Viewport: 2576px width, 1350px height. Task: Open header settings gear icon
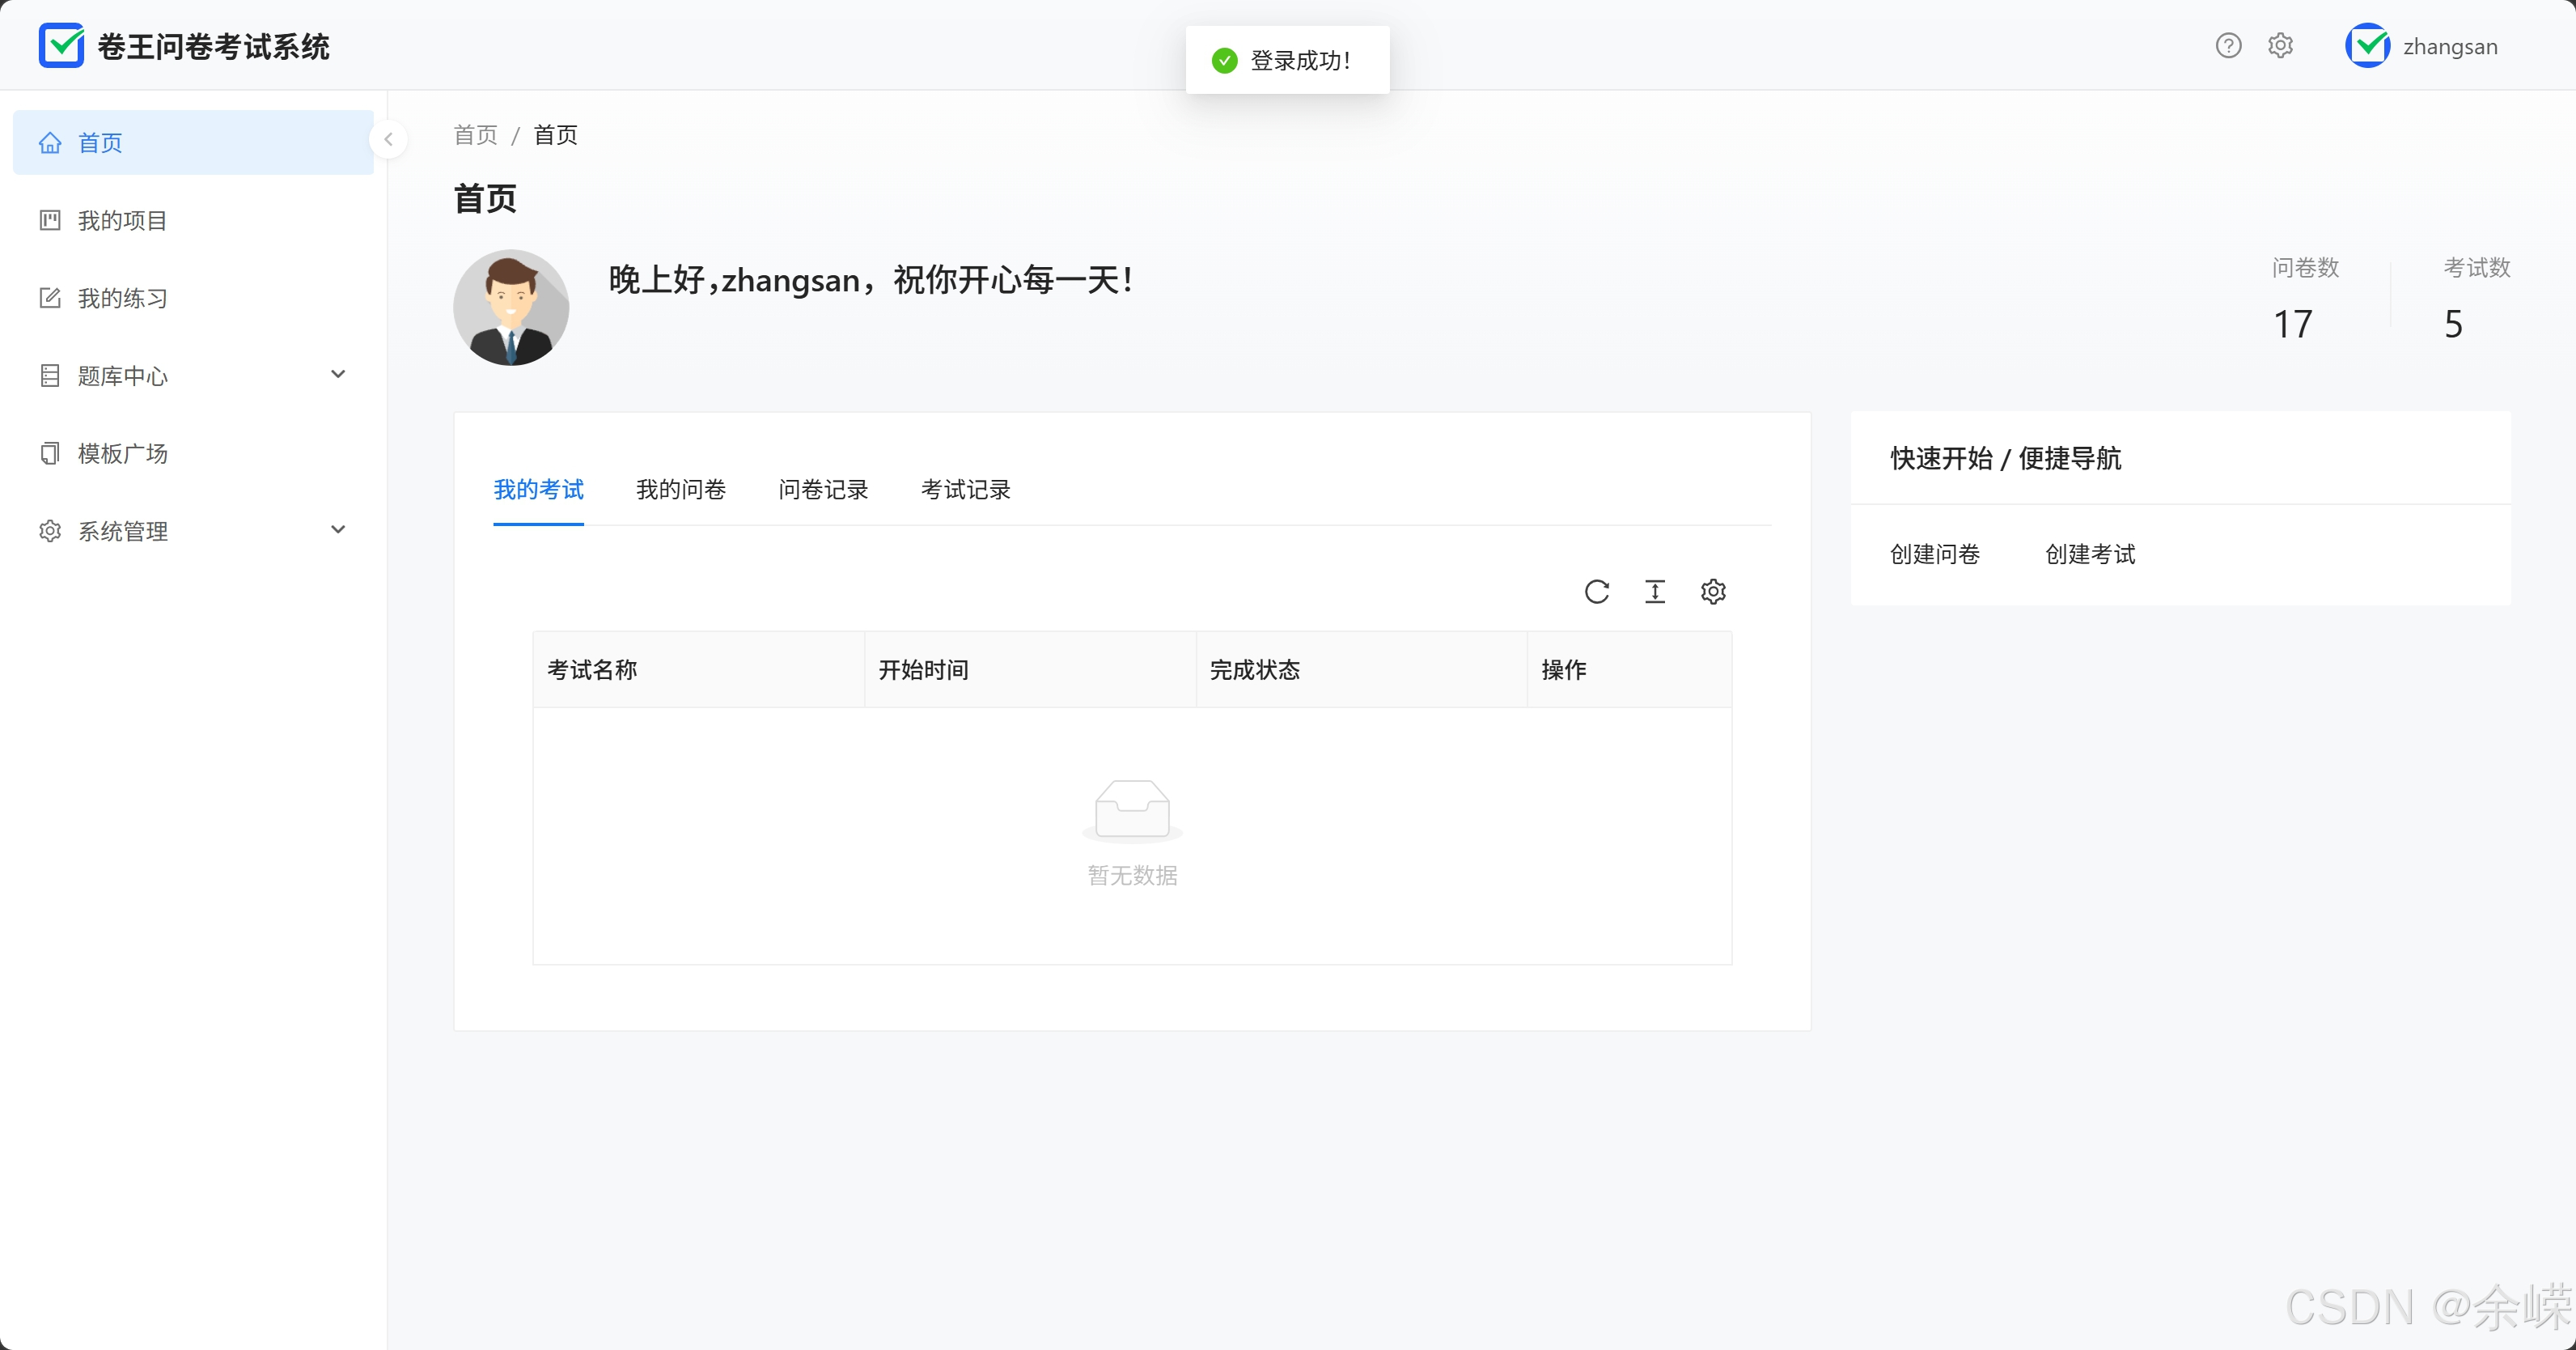[2280, 46]
